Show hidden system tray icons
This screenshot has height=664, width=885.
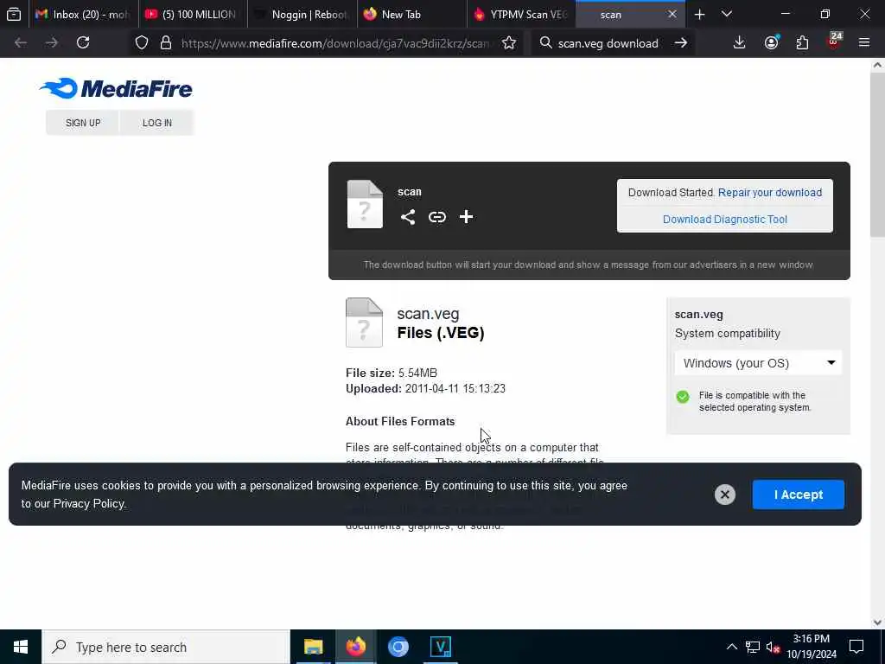click(731, 647)
